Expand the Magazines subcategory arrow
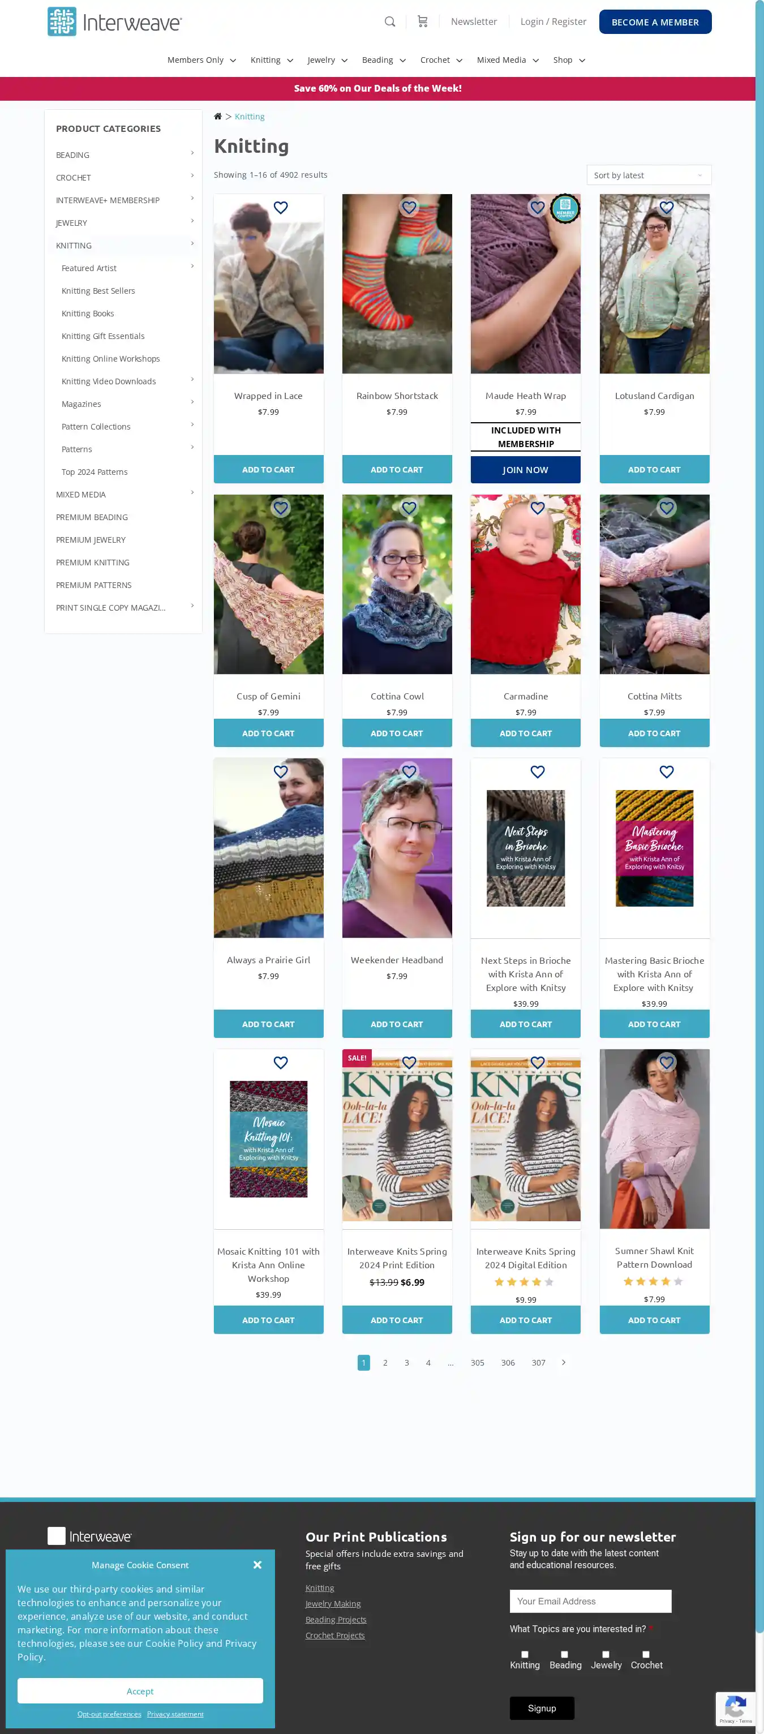Screen dimensions: 764x1734 pos(192,402)
